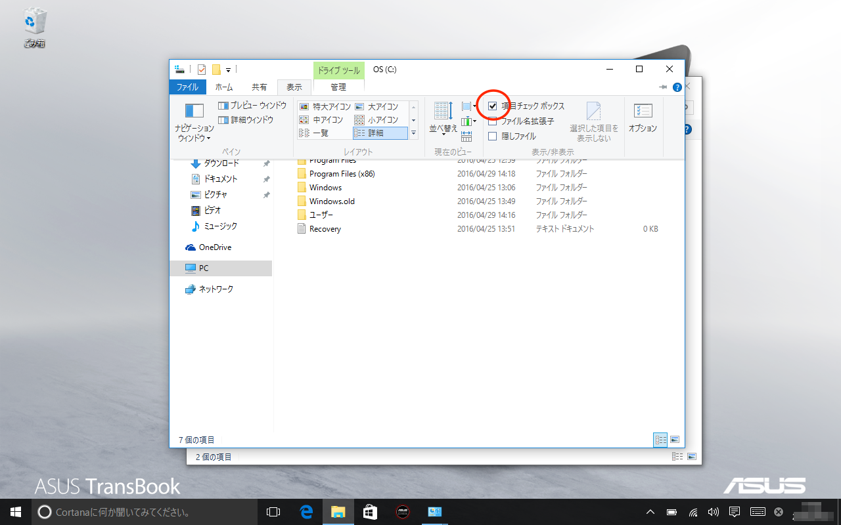
Task: Click the size all columns to fit icon
Action: 466,136
